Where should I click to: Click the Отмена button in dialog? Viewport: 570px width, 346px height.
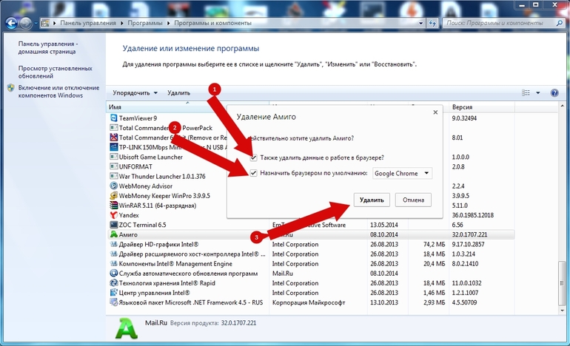pos(413,200)
